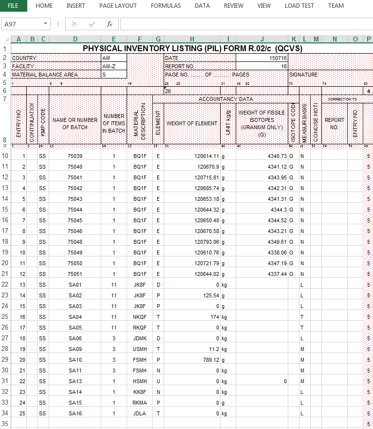Open the TEAM ribbon tab
The width and height of the screenshot is (373, 429).
click(336, 6)
